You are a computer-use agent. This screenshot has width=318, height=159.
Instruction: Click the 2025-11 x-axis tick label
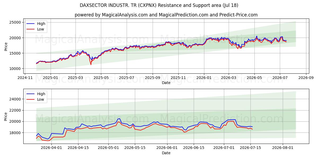coord(178,78)
